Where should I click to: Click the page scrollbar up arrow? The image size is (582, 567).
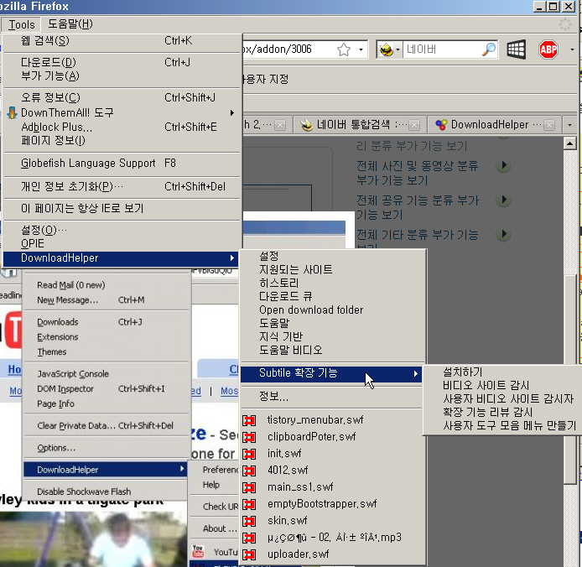point(569,143)
